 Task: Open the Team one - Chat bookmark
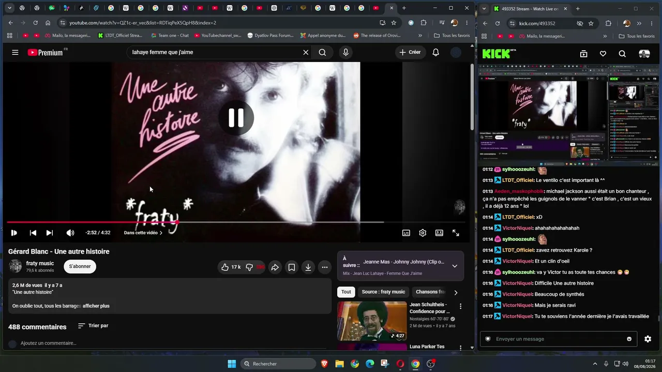(170, 36)
